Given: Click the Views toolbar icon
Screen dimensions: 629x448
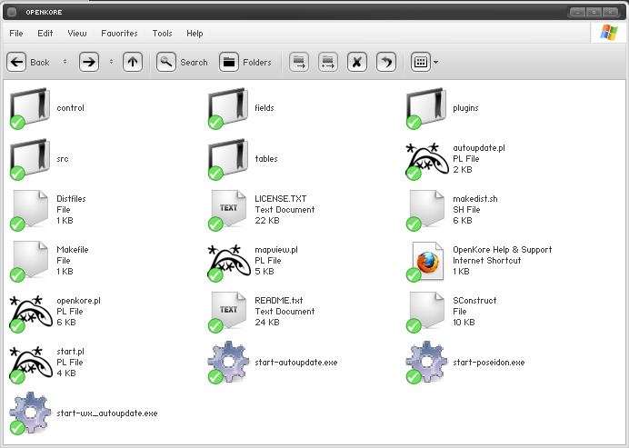Looking at the screenshot, I should click(x=421, y=62).
